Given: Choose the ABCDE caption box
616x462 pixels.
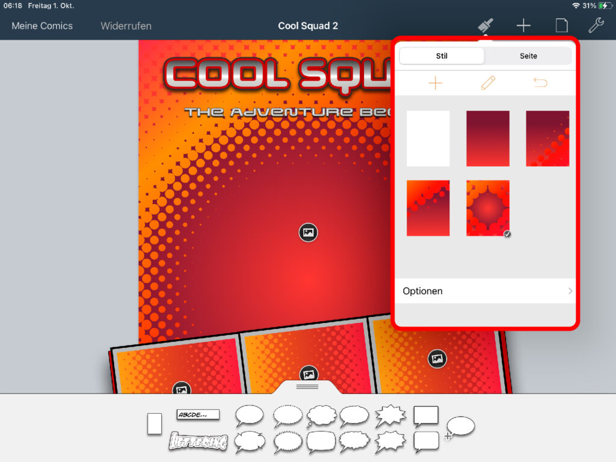Looking at the screenshot, I should coord(198,414).
